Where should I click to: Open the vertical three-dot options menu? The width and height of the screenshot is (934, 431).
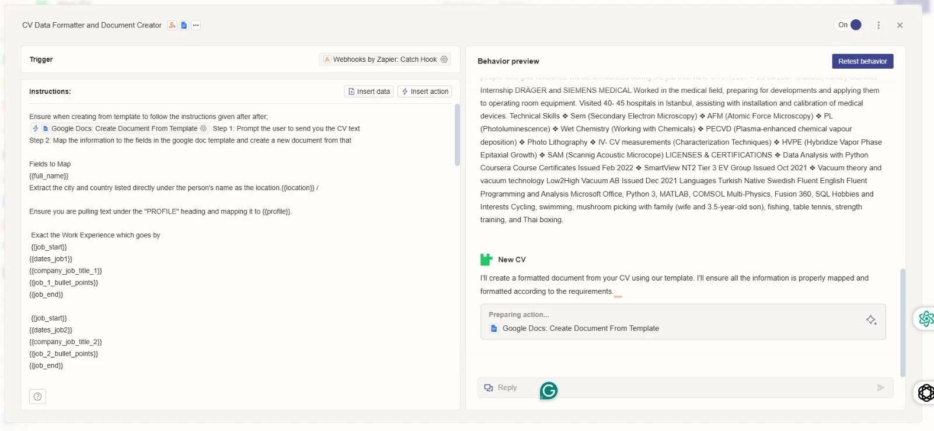(879, 25)
